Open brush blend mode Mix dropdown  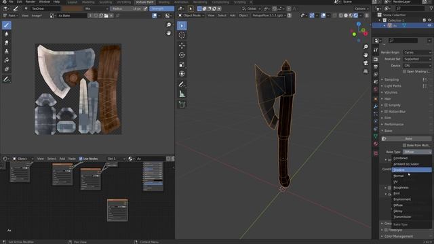click(96, 9)
